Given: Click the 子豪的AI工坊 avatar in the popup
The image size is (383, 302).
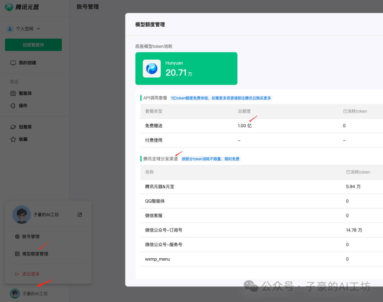Looking at the screenshot, I should click(22, 214).
